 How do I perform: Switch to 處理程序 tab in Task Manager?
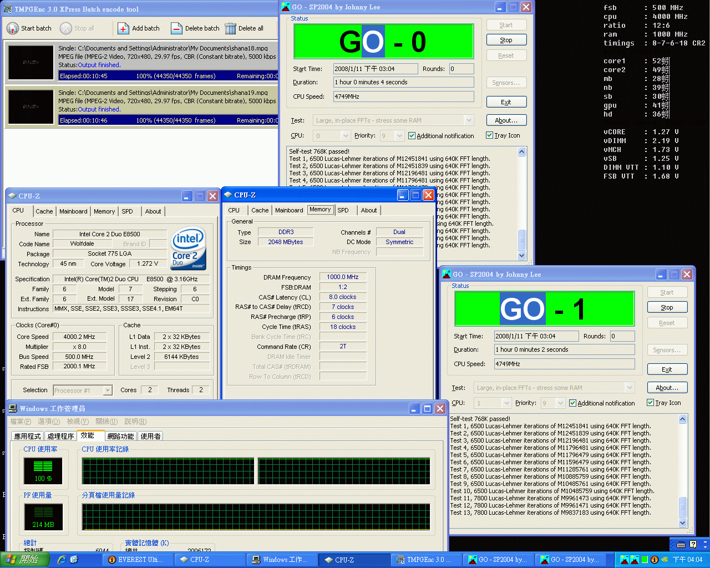[x=60, y=436]
